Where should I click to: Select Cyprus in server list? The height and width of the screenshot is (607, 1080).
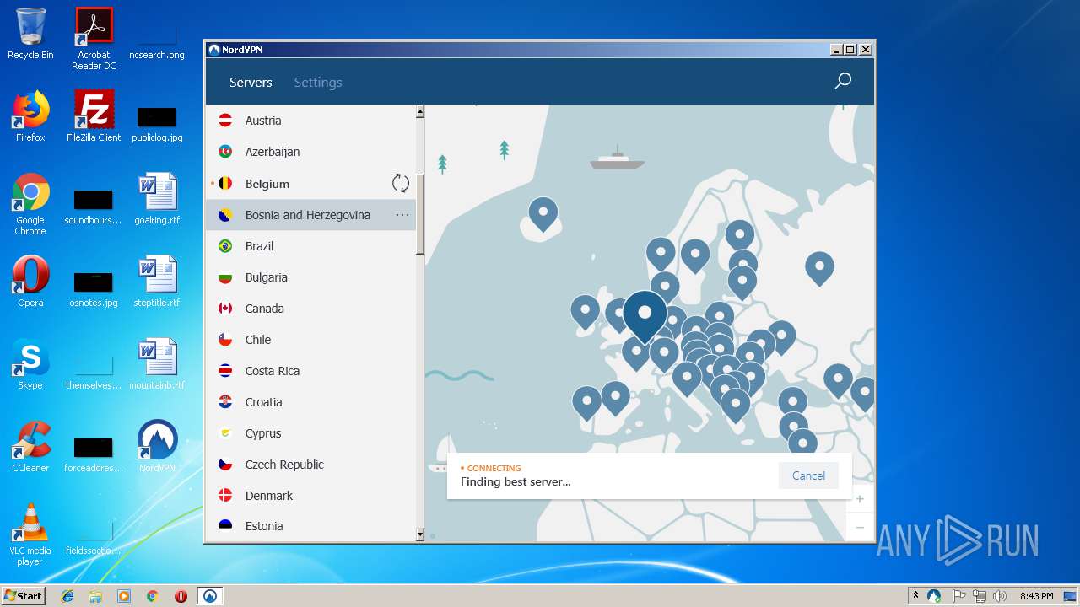[310, 433]
